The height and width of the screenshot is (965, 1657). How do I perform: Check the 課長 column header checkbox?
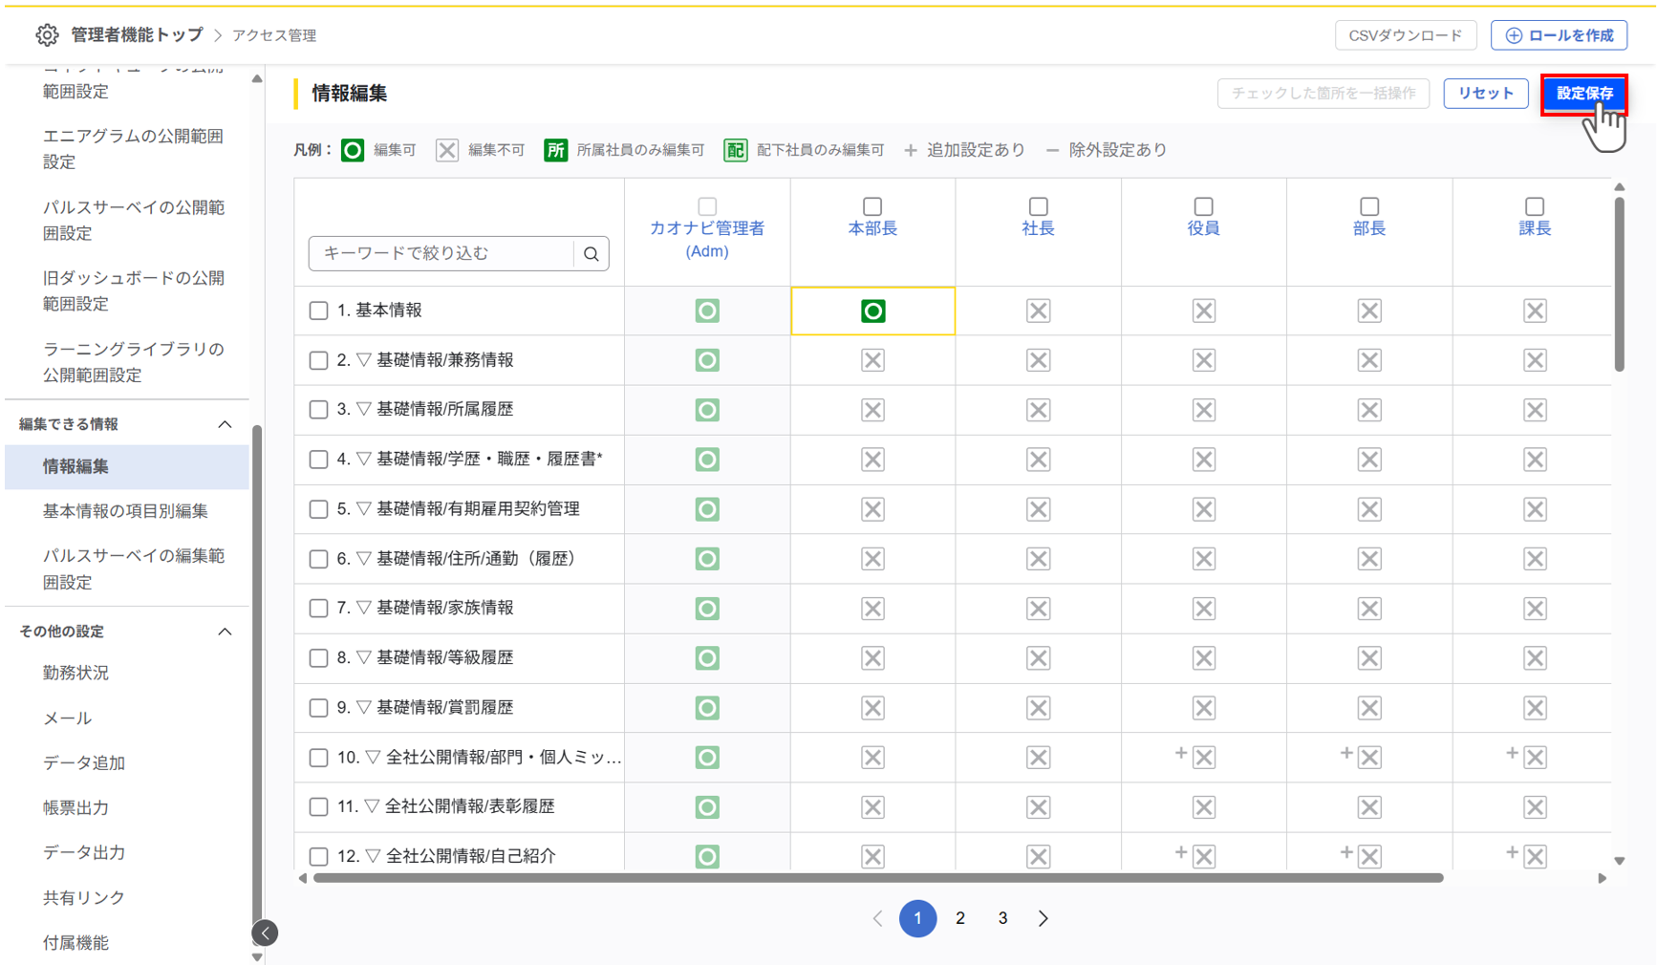[1535, 206]
